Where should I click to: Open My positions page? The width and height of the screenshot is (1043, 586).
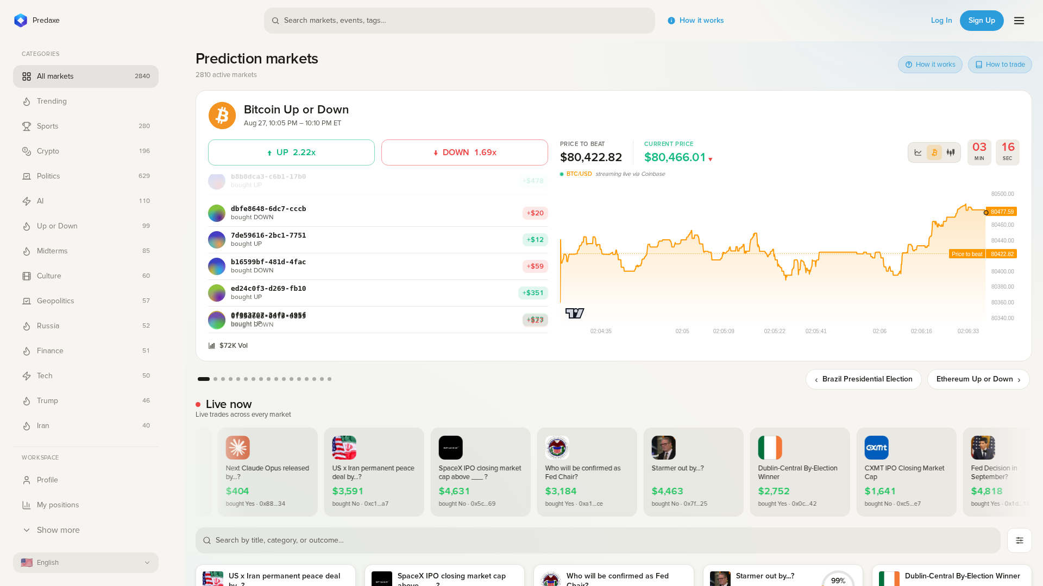pos(86,505)
